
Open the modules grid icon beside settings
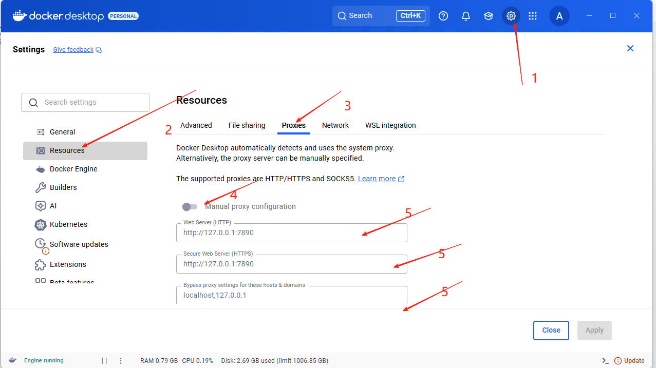click(x=533, y=15)
